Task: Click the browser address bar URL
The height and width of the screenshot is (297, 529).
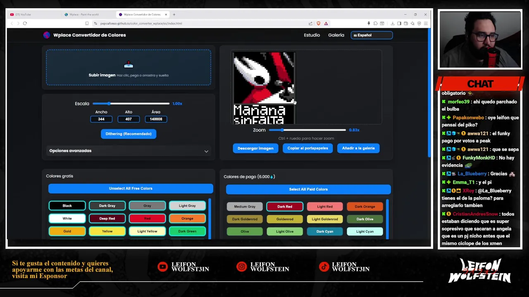Action: pos(141,24)
